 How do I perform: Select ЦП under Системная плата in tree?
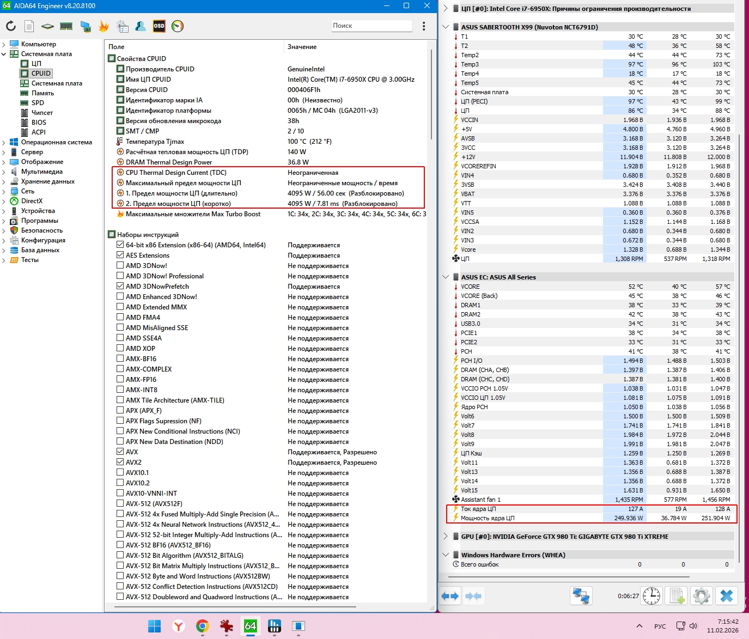(36, 64)
